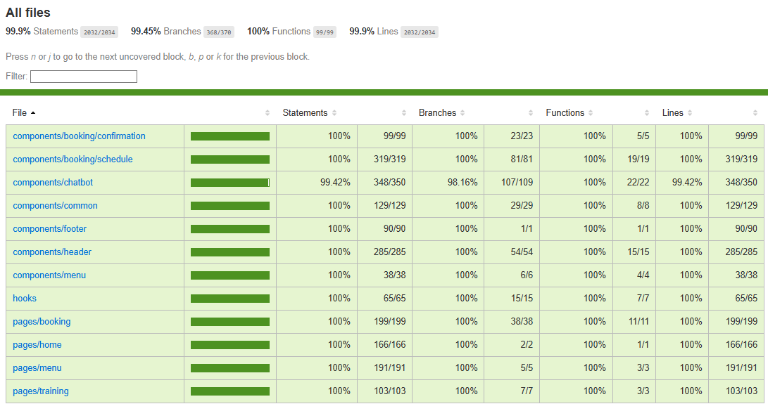Screen dimensions: 768x411
Task: Click the components/footer link
Action: 50,229
